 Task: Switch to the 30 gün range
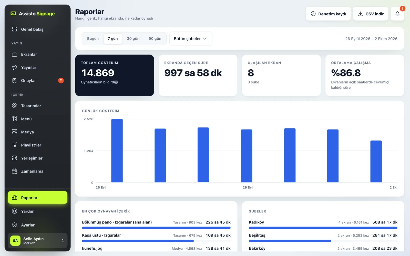coord(133,39)
